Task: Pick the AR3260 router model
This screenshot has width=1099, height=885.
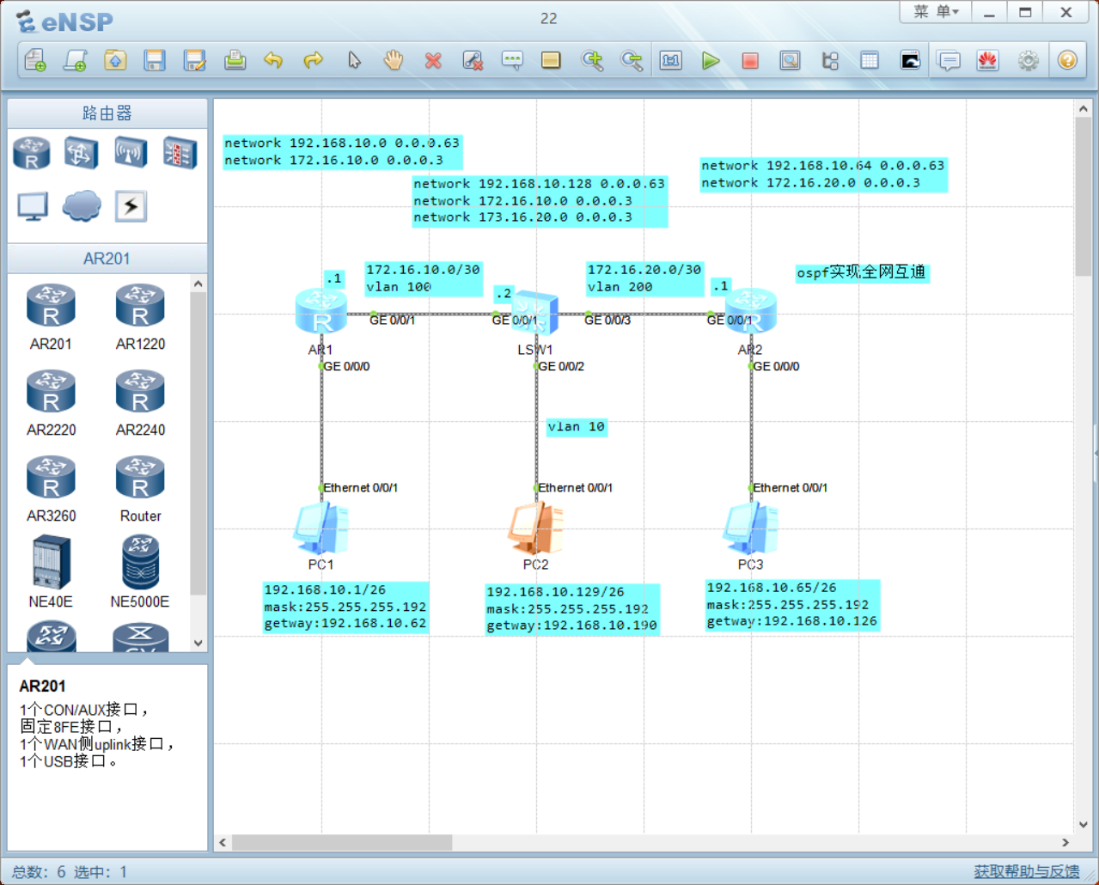Action: click(51, 488)
